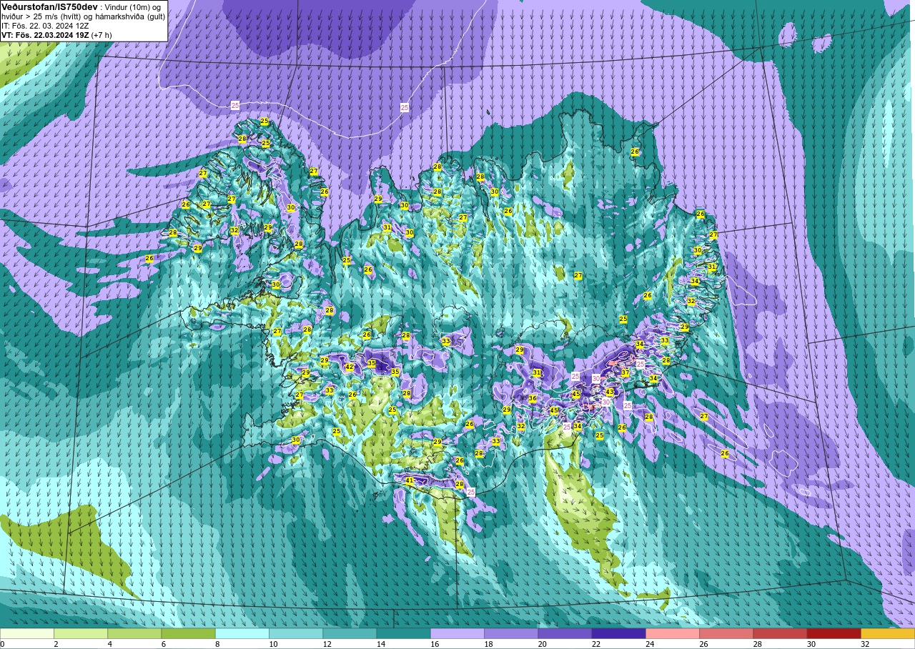
Task: Click the 22–24 deep indigo legend swatch
Action: (619, 633)
